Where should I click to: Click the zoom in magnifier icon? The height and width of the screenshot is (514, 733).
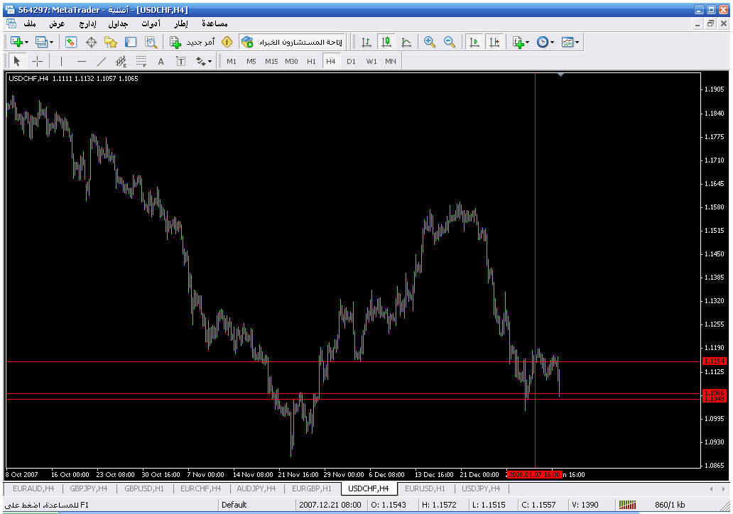430,43
